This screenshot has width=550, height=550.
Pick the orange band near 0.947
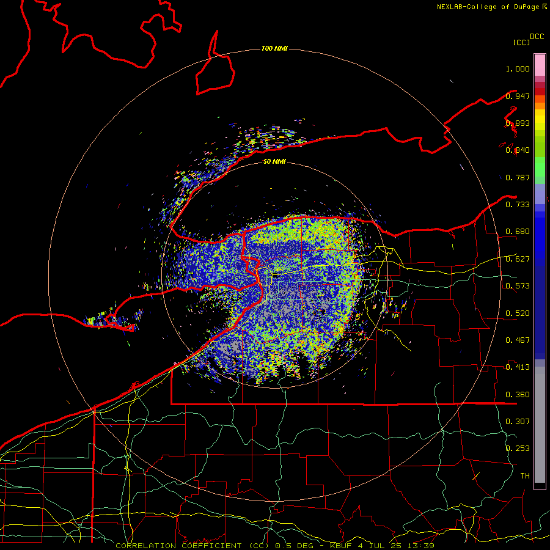[540, 99]
